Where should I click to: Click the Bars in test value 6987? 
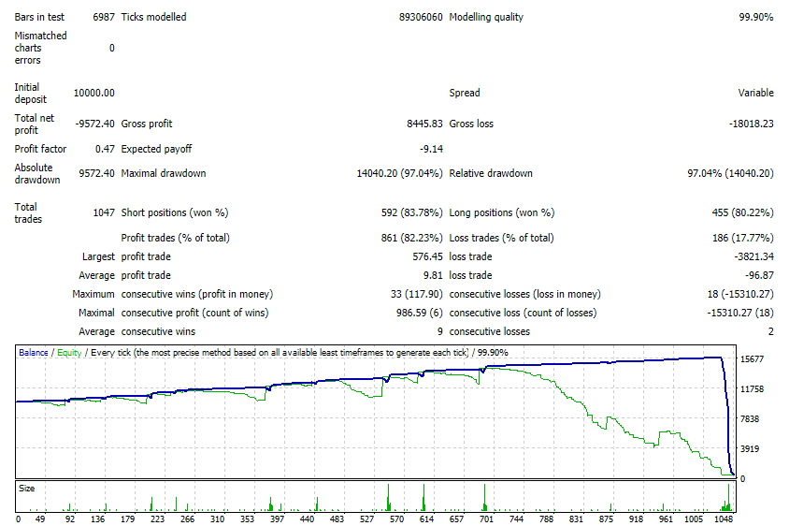click(104, 17)
